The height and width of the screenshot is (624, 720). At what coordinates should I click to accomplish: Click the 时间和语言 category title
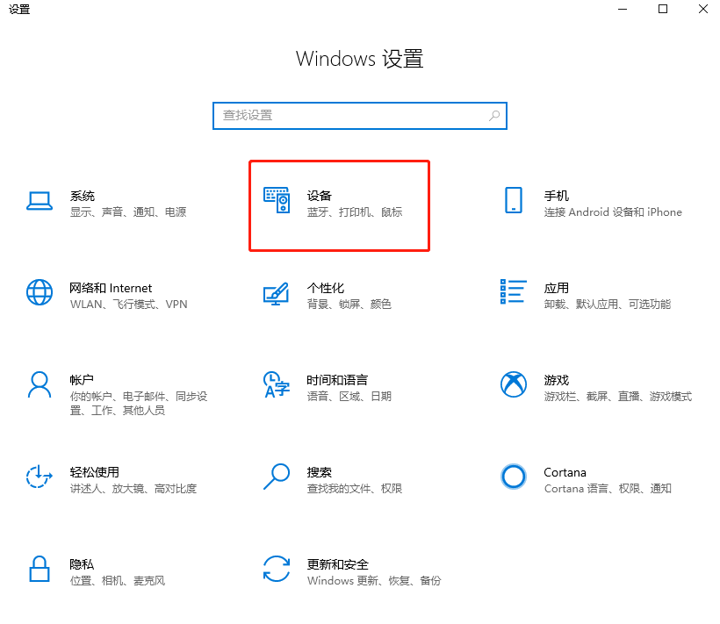coord(337,380)
